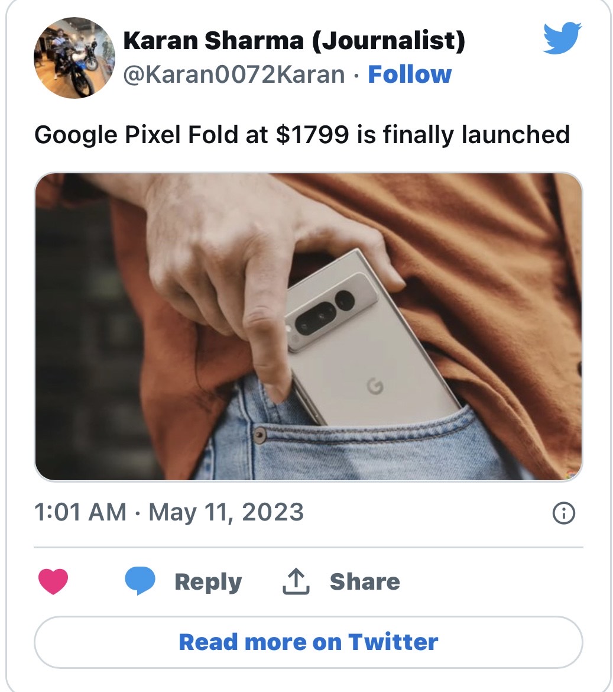Open the tweet info circle icon
Screen dimensions: 613x692
[x=563, y=513]
